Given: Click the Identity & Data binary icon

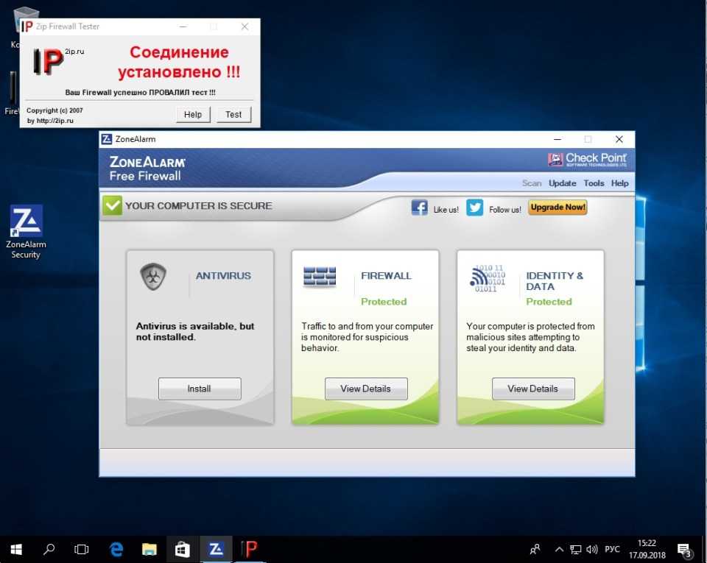Looking at the screenshot, I should click(x=488, y=278).
